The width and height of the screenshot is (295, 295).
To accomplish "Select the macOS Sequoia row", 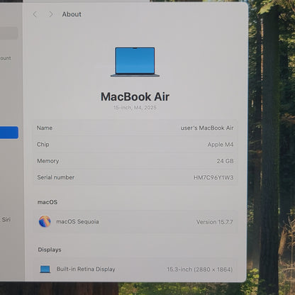I will click(x=135, y=222).
